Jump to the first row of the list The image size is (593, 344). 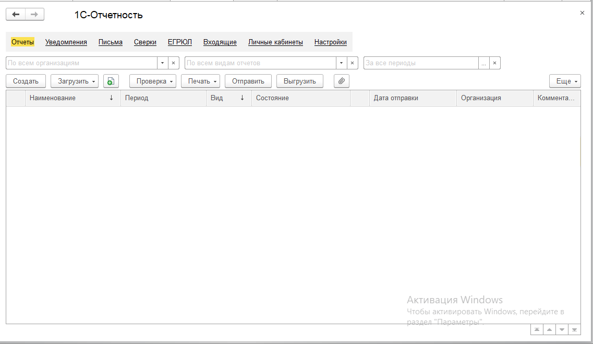click(537, 329)
